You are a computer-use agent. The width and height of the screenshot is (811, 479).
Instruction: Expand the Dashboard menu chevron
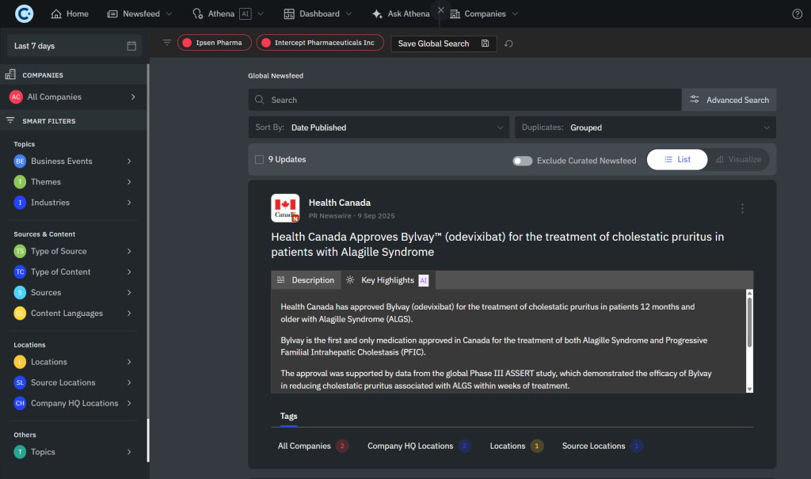click(348, 14)
